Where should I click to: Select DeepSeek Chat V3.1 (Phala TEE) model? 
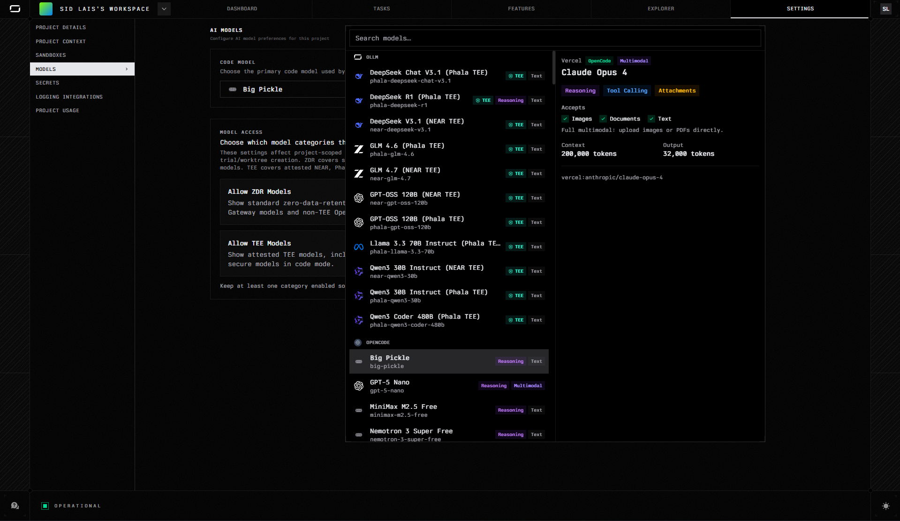tap(449, 76)
